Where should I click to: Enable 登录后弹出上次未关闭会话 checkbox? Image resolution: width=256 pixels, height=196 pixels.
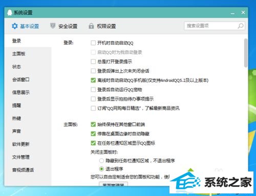tap(93, 71)
